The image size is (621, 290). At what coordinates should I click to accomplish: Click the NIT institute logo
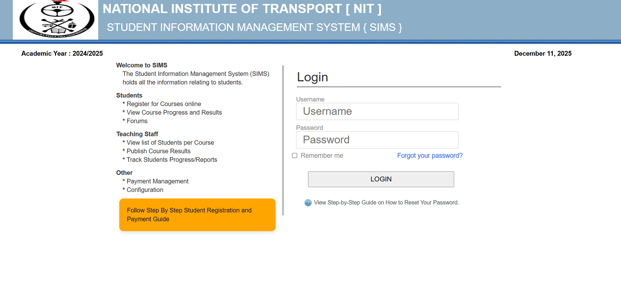click(56, 19)
